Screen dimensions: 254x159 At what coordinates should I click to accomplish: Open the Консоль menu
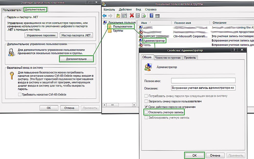(109, 9)
